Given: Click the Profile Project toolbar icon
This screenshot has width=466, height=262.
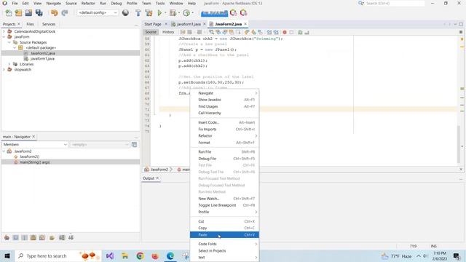Looking at the screenshot, I should click(x=186, y=13).
